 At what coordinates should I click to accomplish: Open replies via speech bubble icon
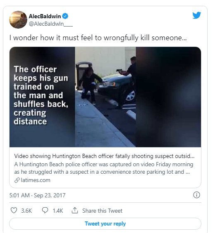point(45,211)
